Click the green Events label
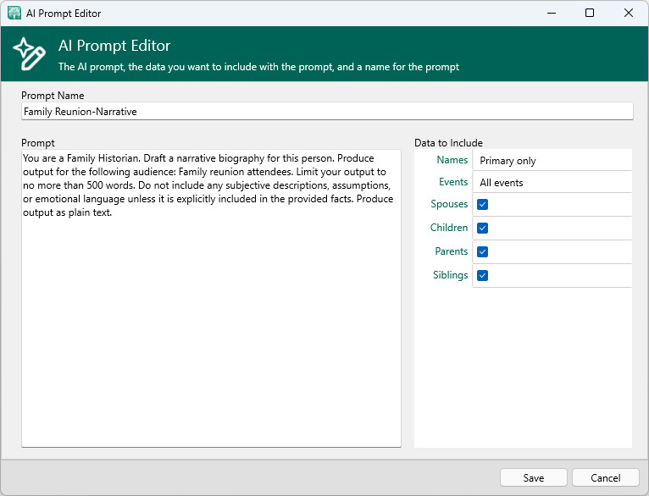649x496 pixels. pyautogui.click(x=452, y=182)
